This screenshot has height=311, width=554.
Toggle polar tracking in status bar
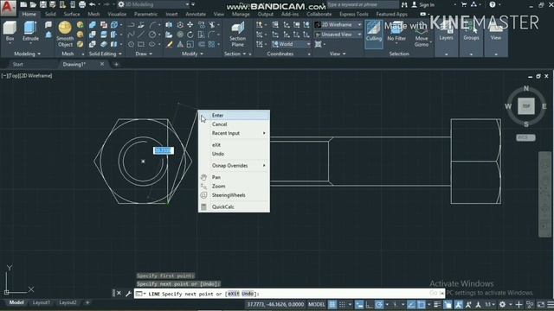tap(379, 304)
